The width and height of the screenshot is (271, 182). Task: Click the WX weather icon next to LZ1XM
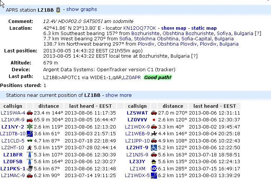154,169
